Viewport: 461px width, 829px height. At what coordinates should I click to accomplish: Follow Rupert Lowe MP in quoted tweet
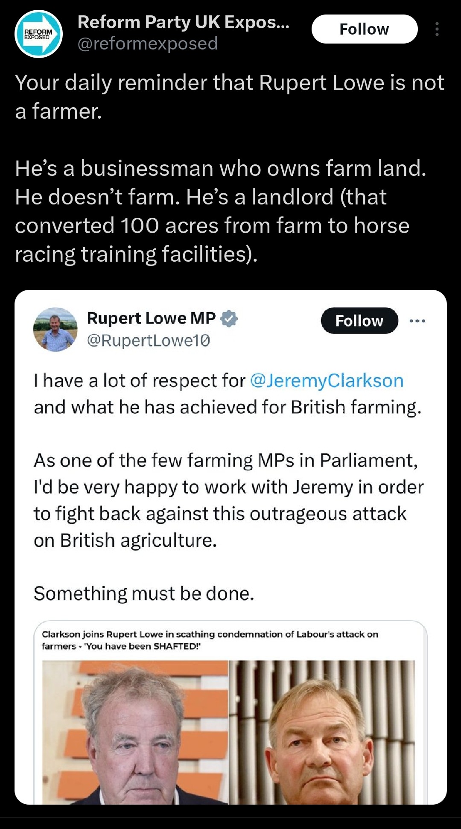point(359,321)
